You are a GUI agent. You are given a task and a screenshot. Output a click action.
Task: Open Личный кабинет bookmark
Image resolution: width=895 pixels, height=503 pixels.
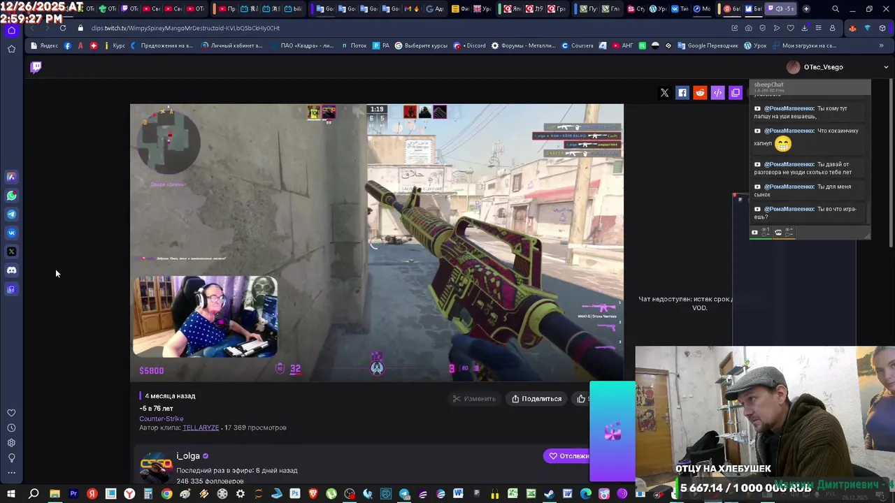[x=231, y=45]
